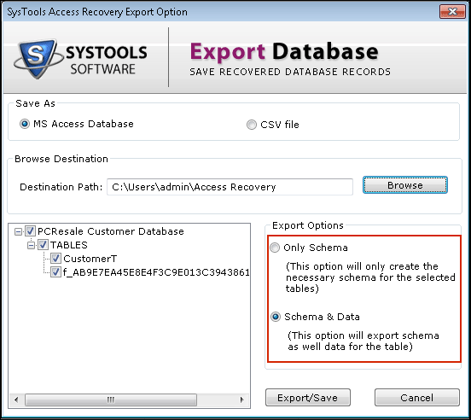Click the tree's right scroll arrow

(242, 400)
